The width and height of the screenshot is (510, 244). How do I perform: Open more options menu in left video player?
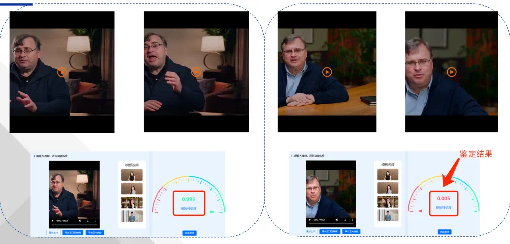click(96, 221)
